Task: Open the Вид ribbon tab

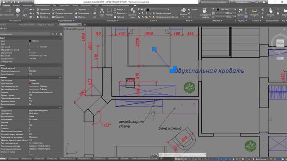Action: [55, 5]
